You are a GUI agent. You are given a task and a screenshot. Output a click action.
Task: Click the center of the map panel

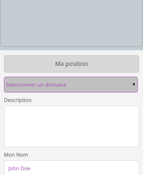[x=71, y=23]
